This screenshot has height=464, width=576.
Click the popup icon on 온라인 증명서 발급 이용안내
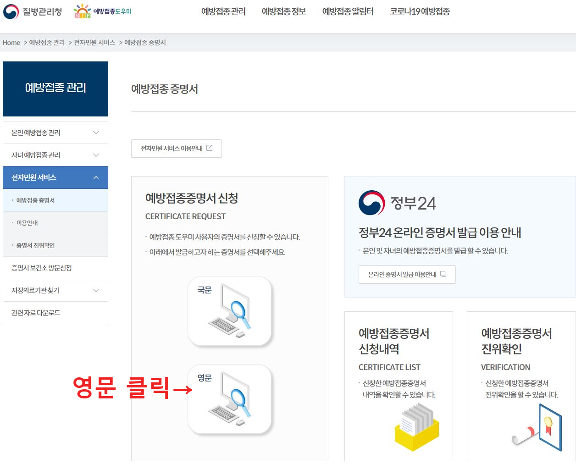click(x=443, y=274)
